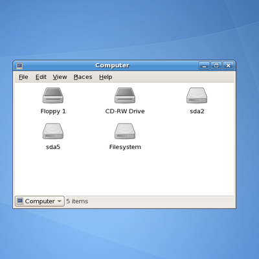Select the sda2 disk icon
Image resolution: width=259 pixels, height=259 pixels.
tap(197, 95)
